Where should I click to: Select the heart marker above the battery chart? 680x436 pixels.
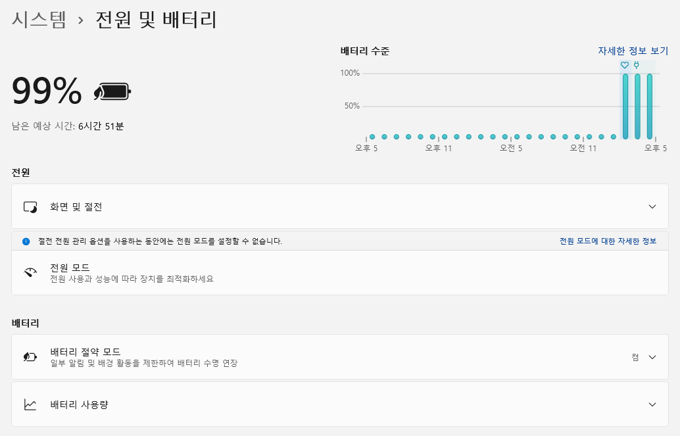click(624, 65)
